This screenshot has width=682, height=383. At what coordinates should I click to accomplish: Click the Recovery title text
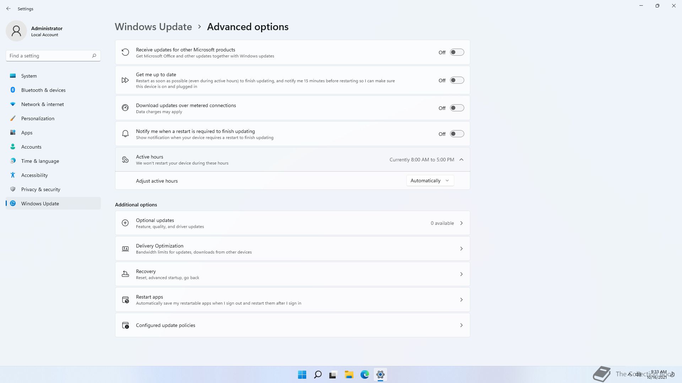[146, 271]
